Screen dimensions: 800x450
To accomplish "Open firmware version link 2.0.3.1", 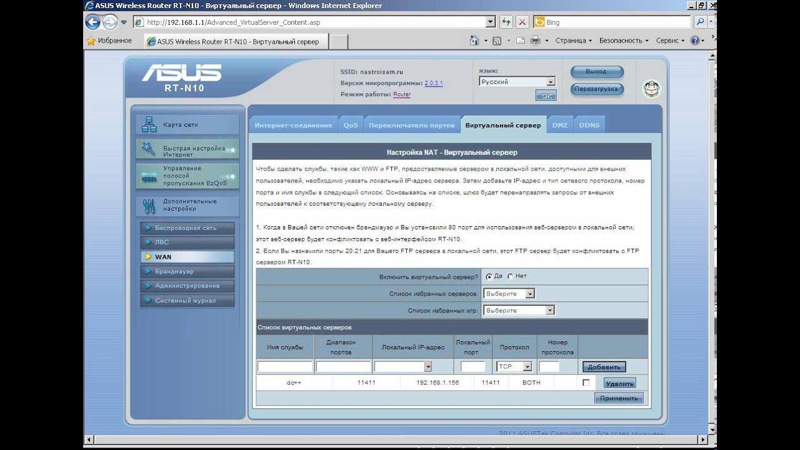I will pyautogui.click(x=434, y=83).
